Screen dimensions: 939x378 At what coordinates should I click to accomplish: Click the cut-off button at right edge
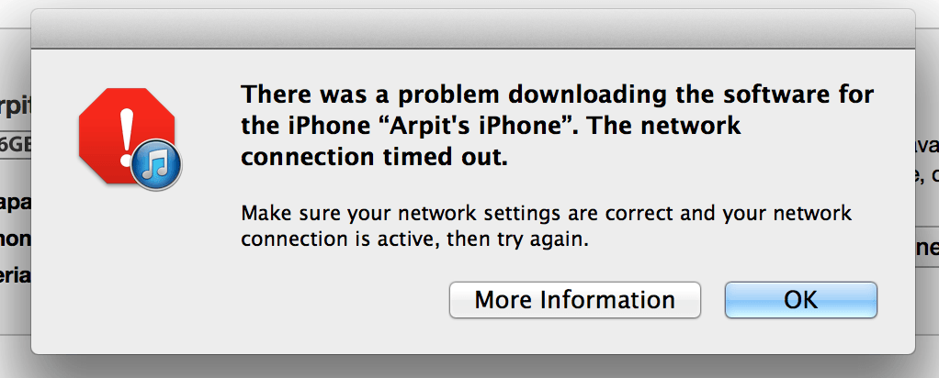click(x=927, y=247)
